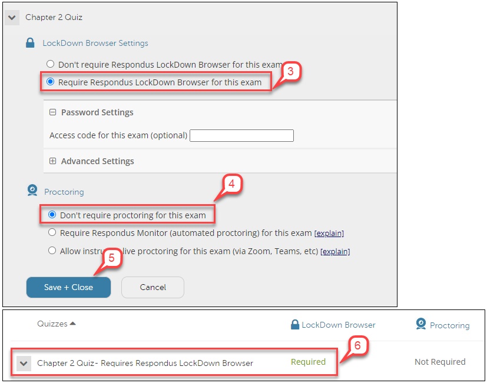This screenshot has height=383, width=487.
Task: Expand the Advanced Settings section
Action: 53,161
